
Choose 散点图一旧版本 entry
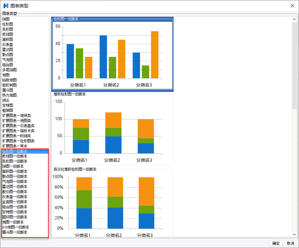15,176
